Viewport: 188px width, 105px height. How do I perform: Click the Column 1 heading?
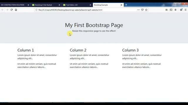(26, 50)
